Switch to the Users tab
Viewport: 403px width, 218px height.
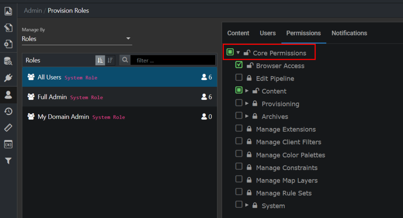(x=268, y=33)
